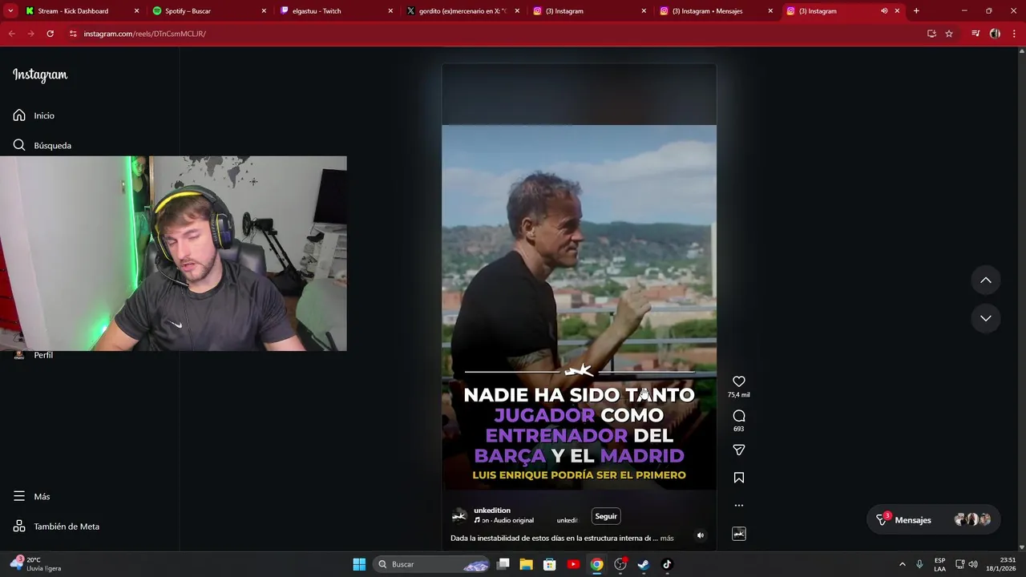Open the unkedition profile link

click(492, 510)
